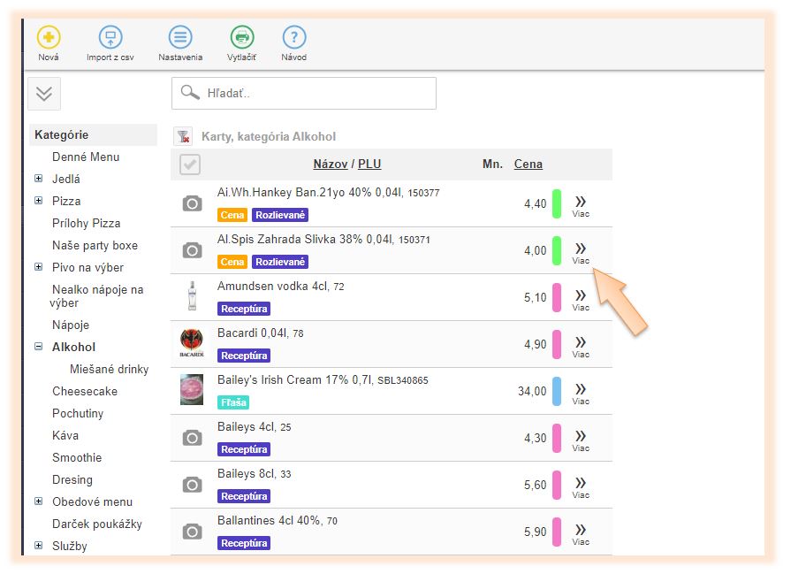
Task: Click blue color bar for Bailey's Irish Cream
Action: pyautogui.click(x=557, y=391)
